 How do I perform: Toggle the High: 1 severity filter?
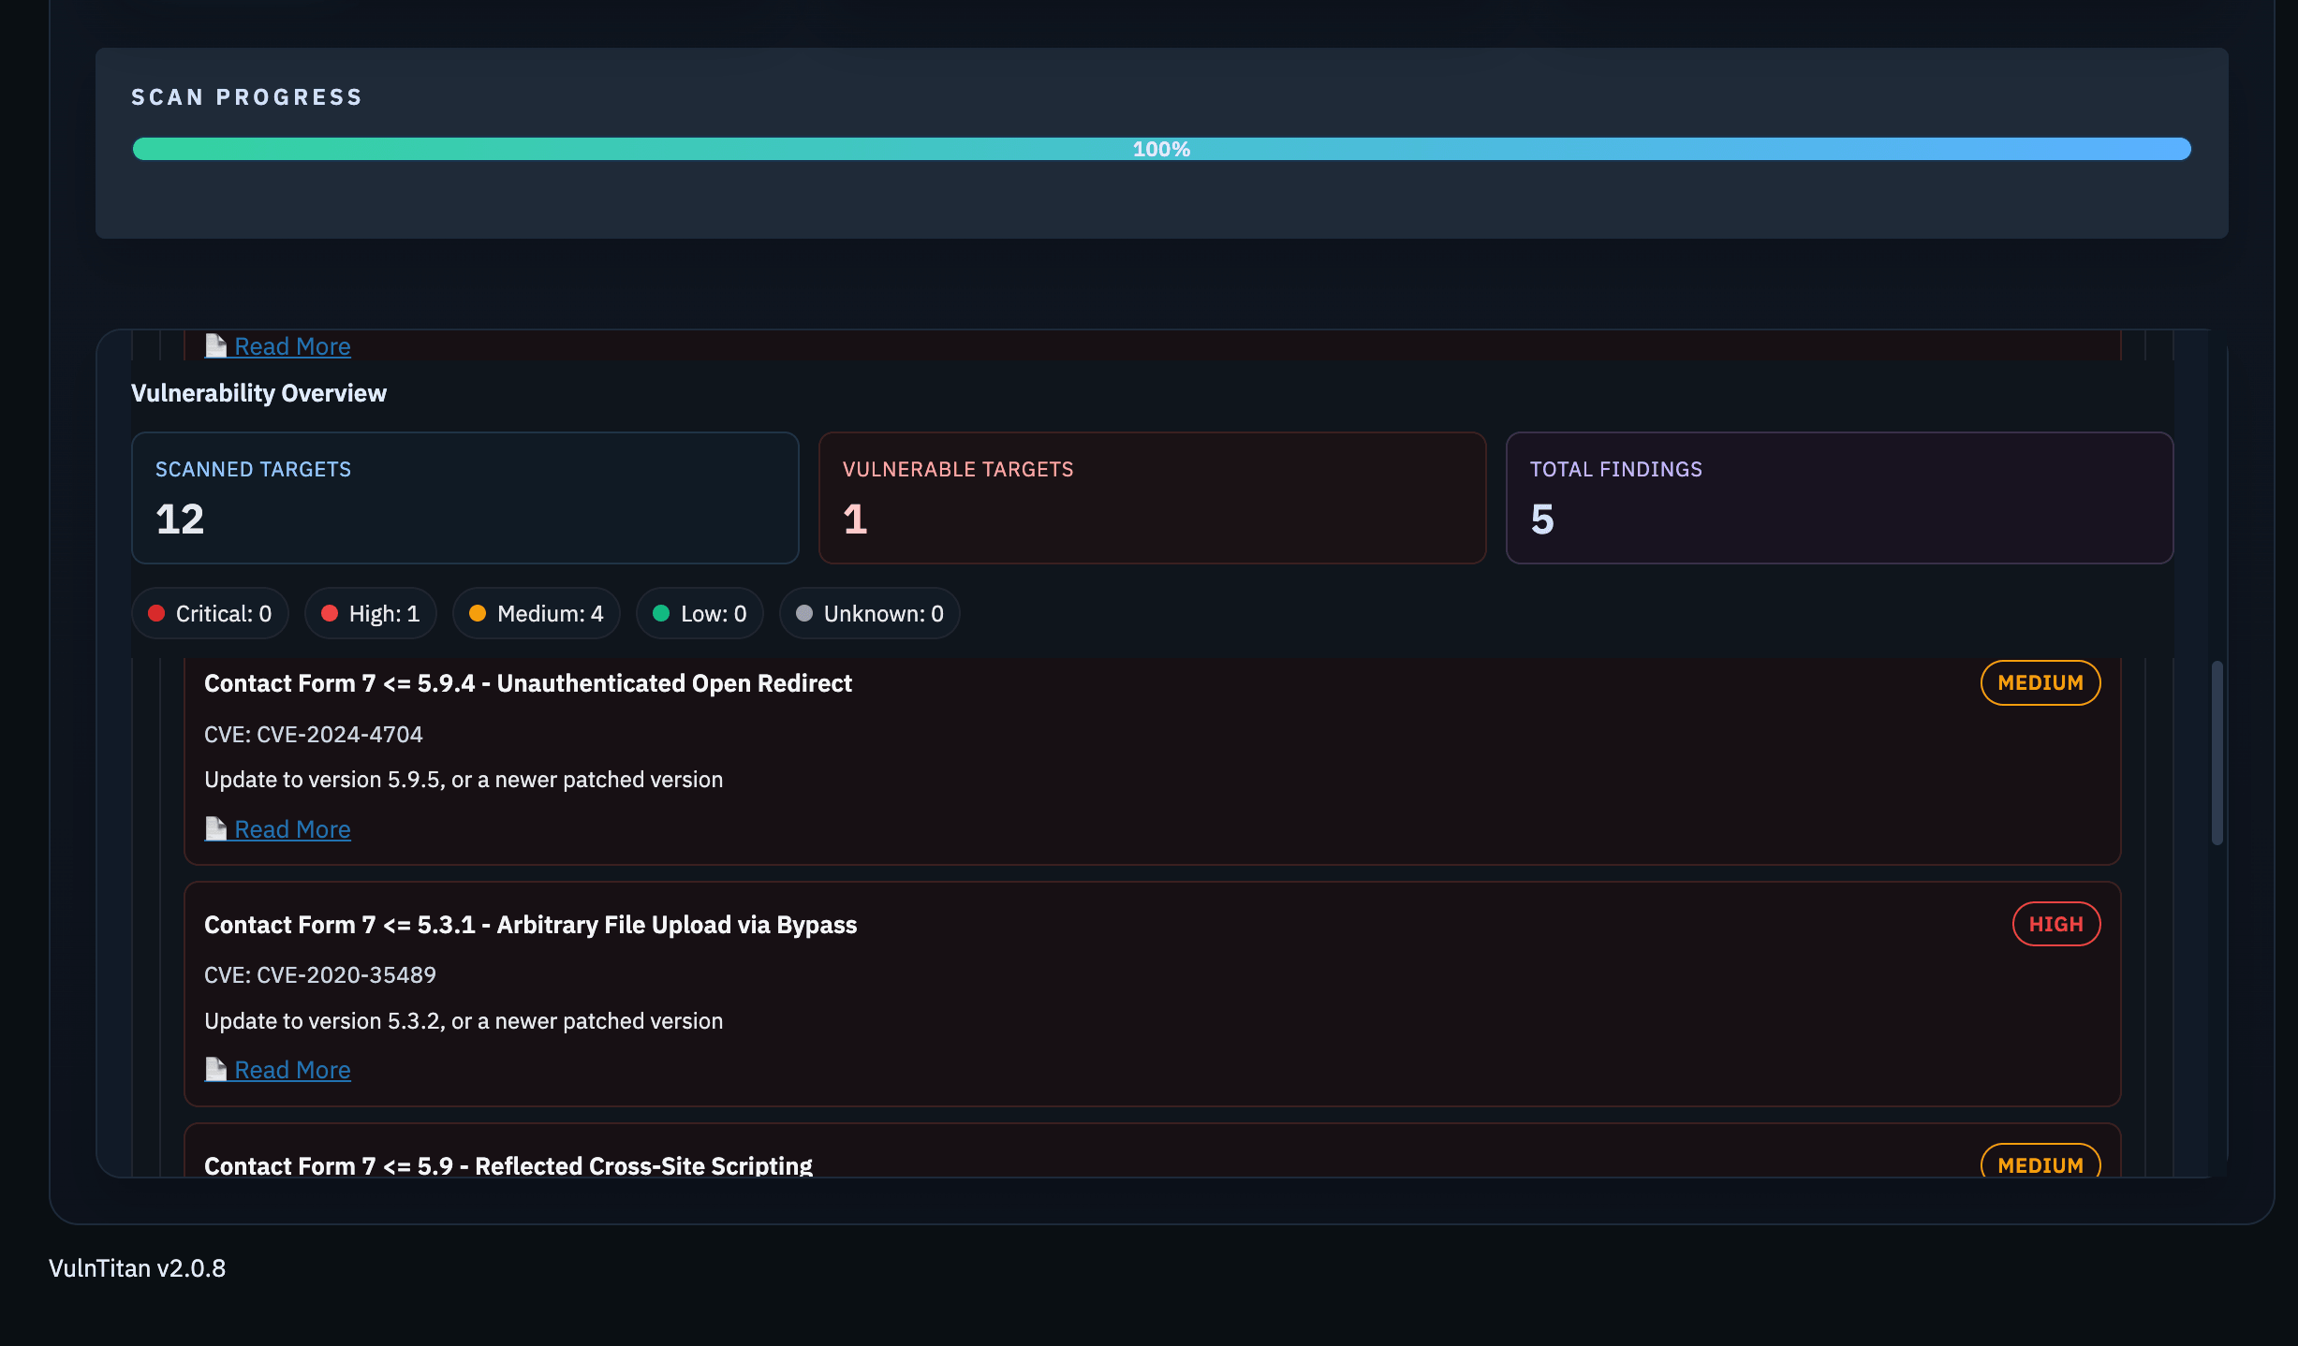pyautogui.click(x=370, y=613)
